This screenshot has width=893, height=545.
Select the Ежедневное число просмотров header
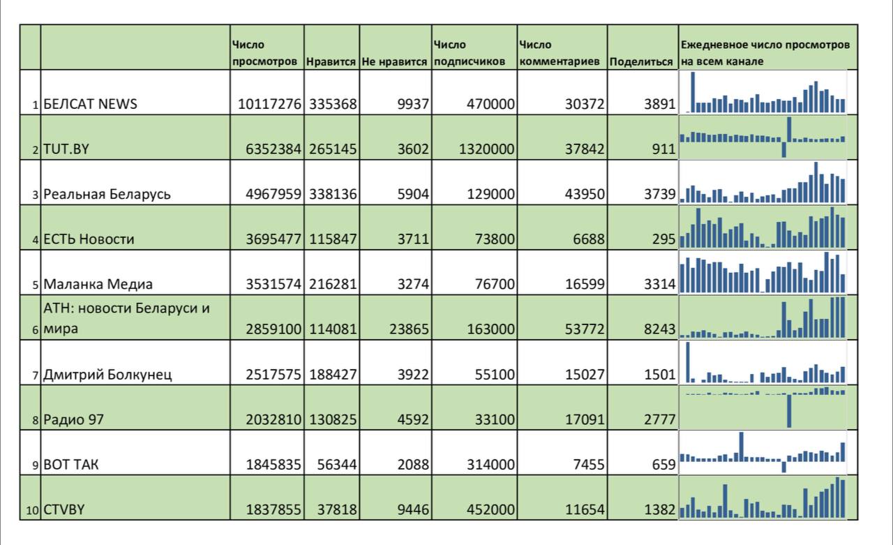tap(768, 47)
